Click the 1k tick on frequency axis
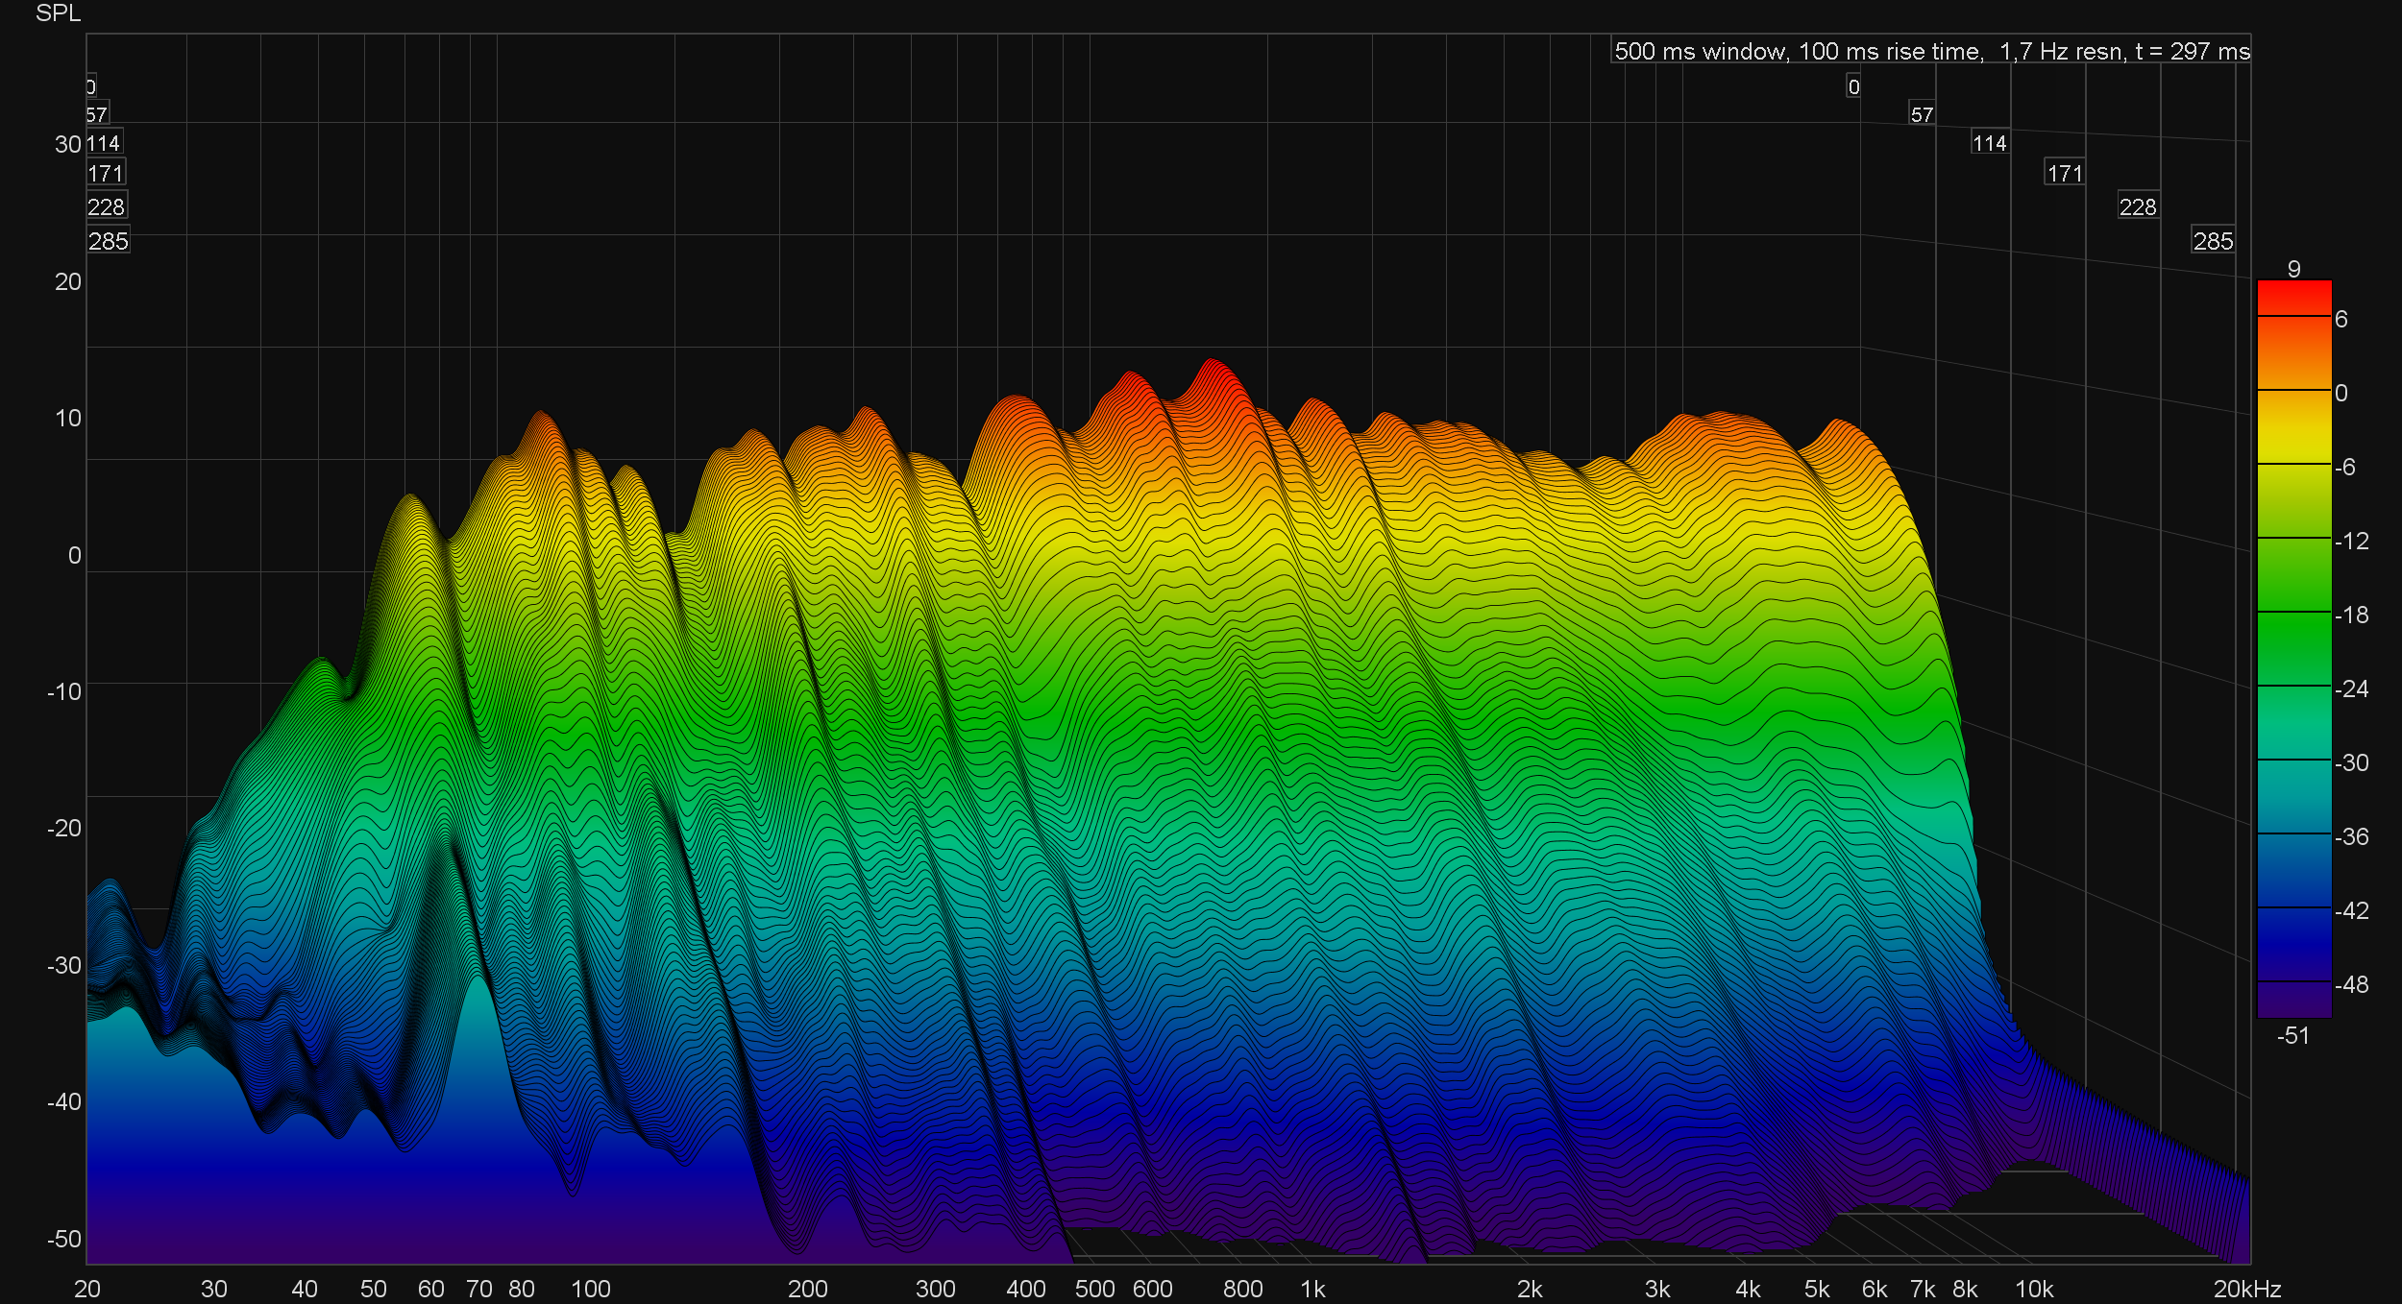2402x1304 pixels. pyautogui.click(x=1312, y=1289)
